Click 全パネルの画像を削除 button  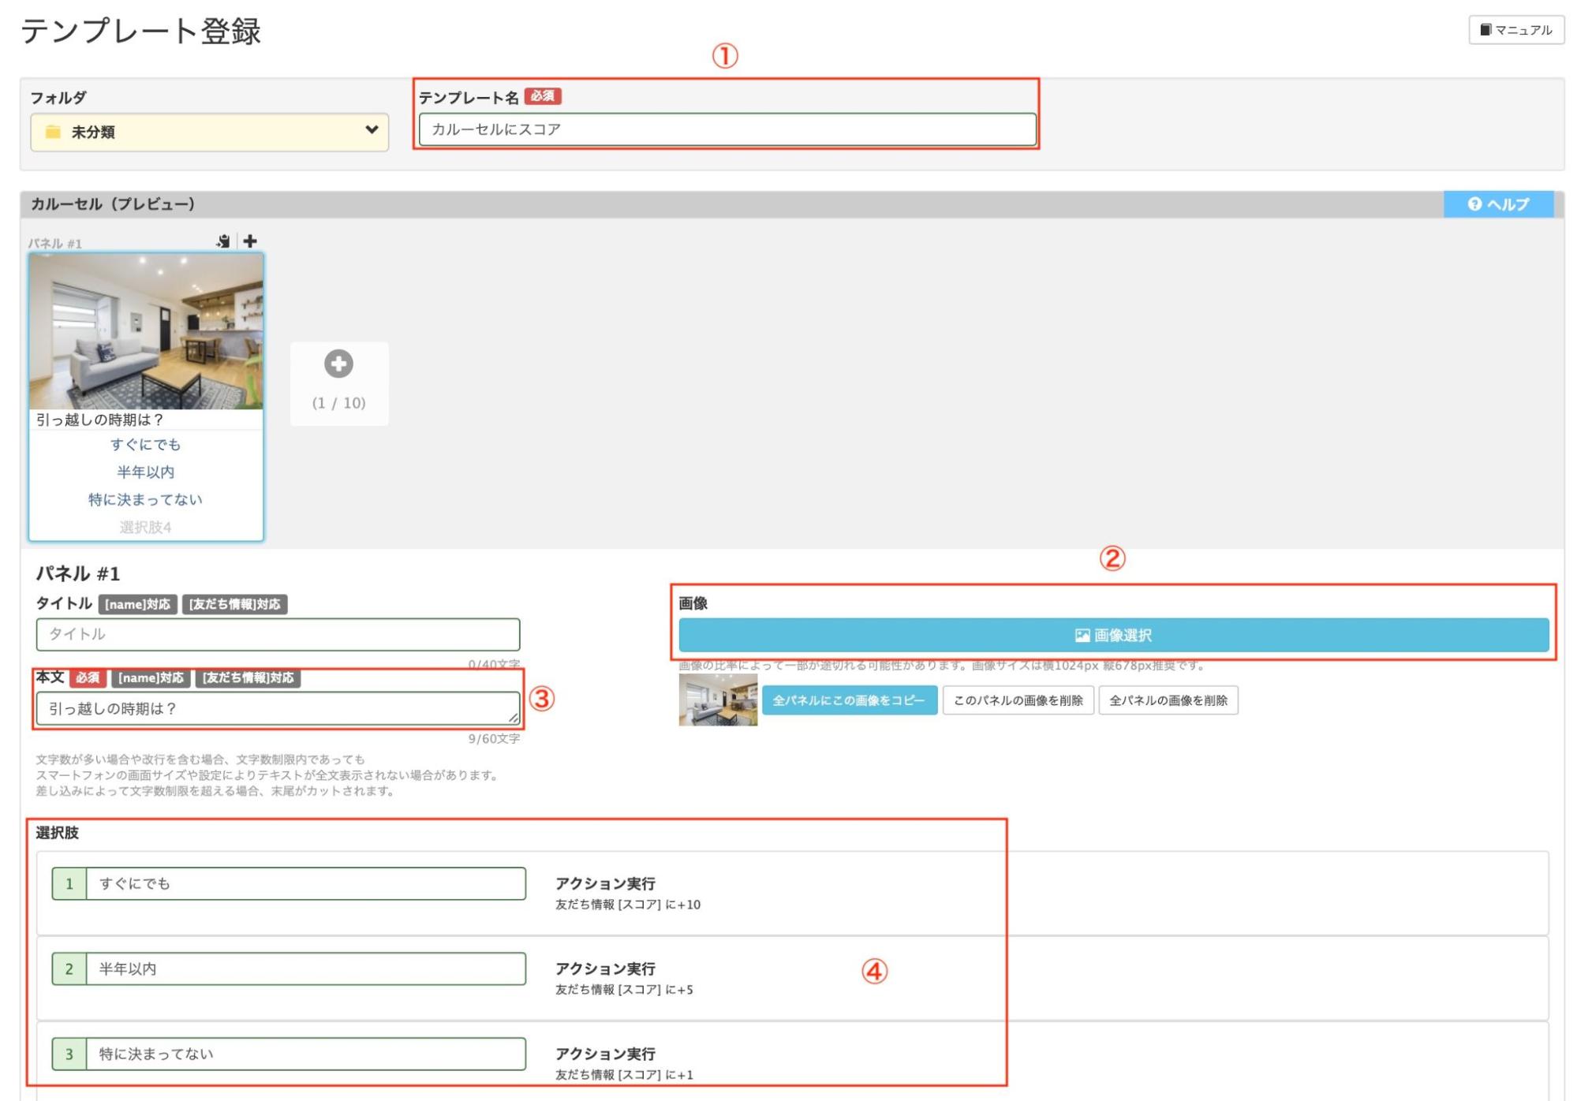tap(1168, 700)
